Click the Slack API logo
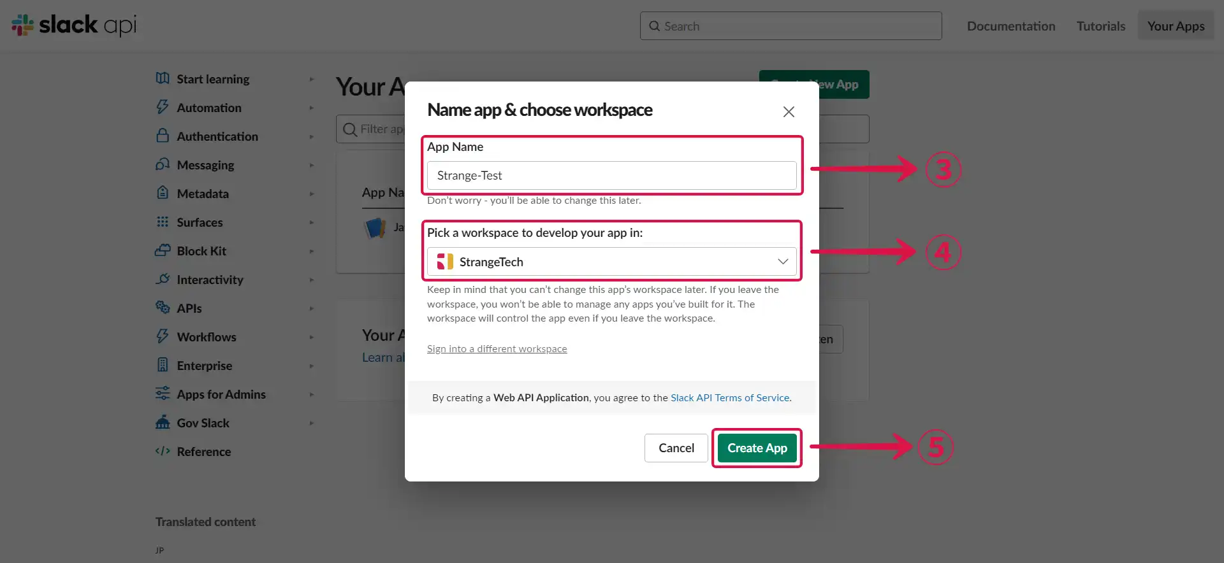The width and height of the screenshot is (1224, 563). point(74,25)
